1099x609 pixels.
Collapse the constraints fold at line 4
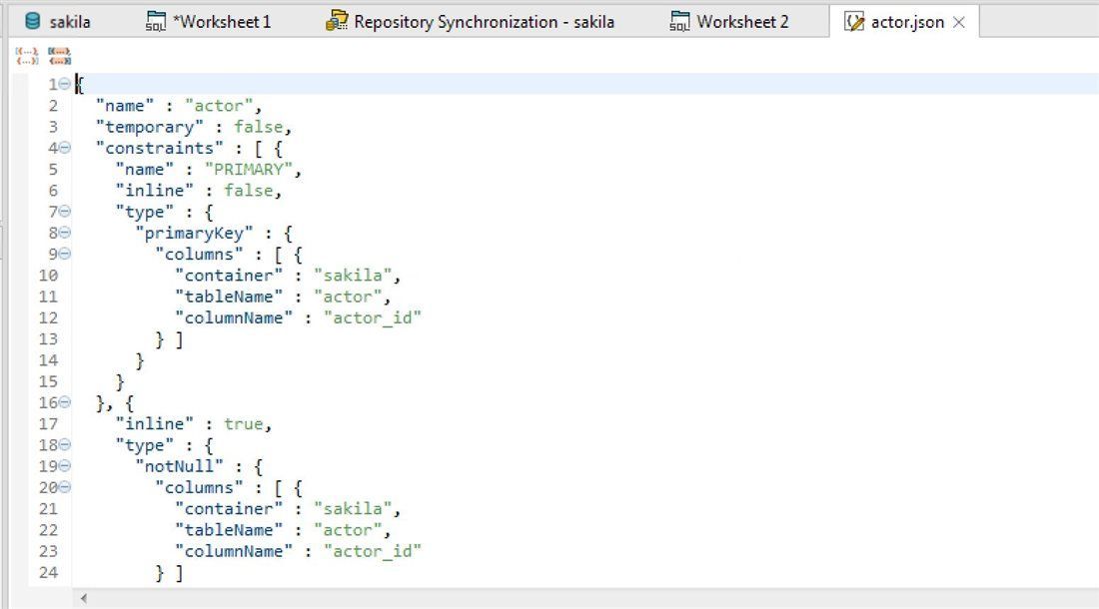[65, 148]
